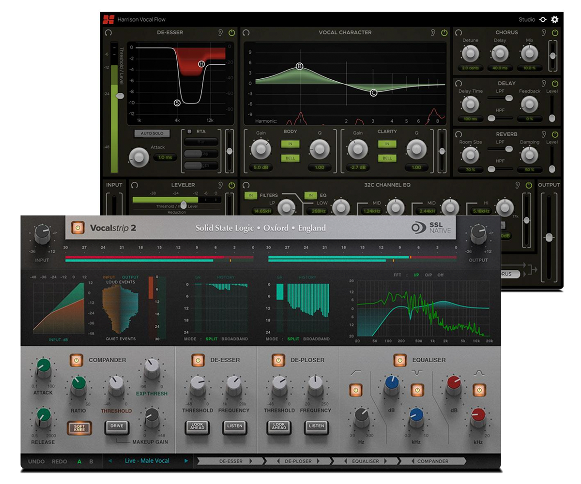Reset the DE-ESSER section in Vocal Flow
The height and width of the screenshot is (484, 581).
[108, 32]
